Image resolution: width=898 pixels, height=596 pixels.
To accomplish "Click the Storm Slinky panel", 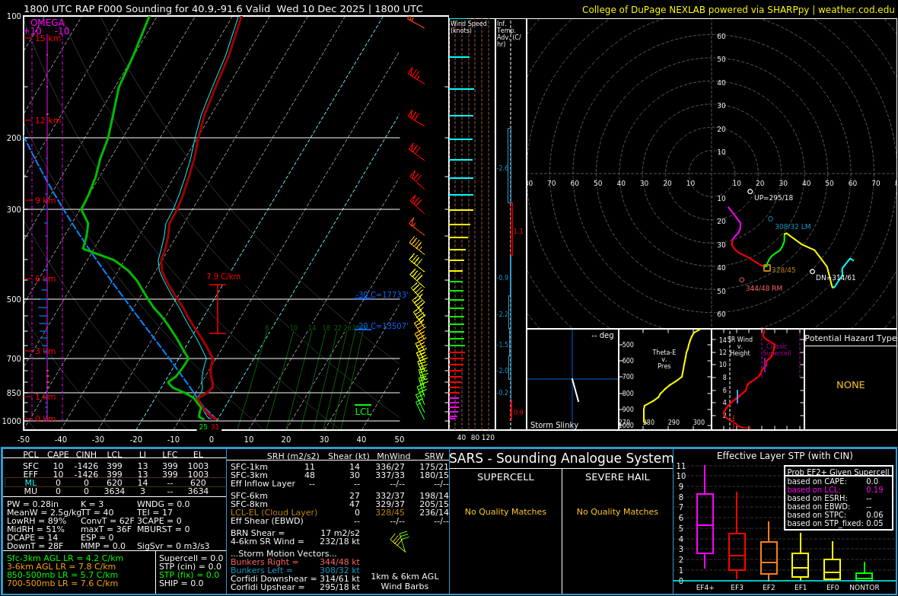I will click(572, 379).
